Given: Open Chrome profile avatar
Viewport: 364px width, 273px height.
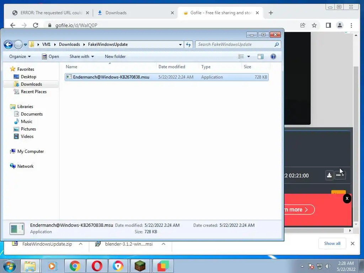Looking at the screenshot, I should click(x=340, y=25).
